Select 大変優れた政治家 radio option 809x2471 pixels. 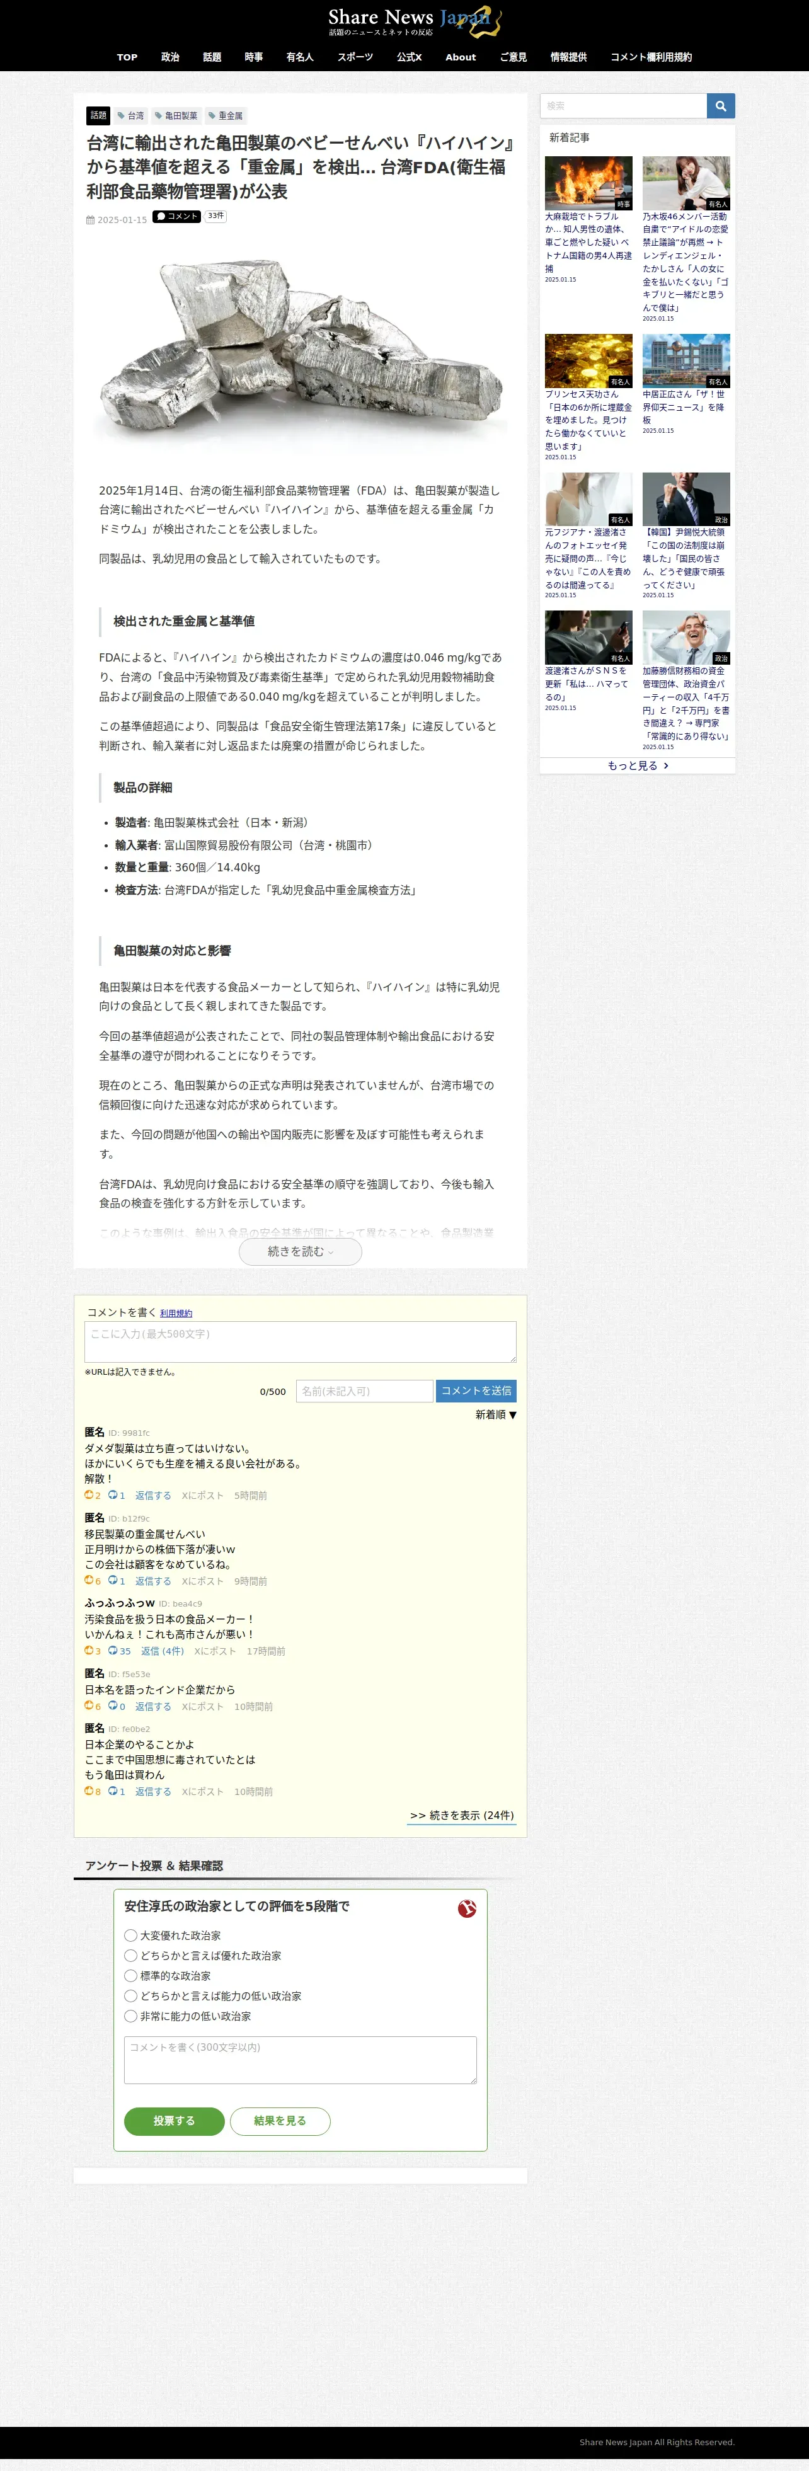(x=130, y=1935)
